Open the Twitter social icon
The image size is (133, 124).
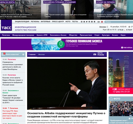(x=87, y=22)
